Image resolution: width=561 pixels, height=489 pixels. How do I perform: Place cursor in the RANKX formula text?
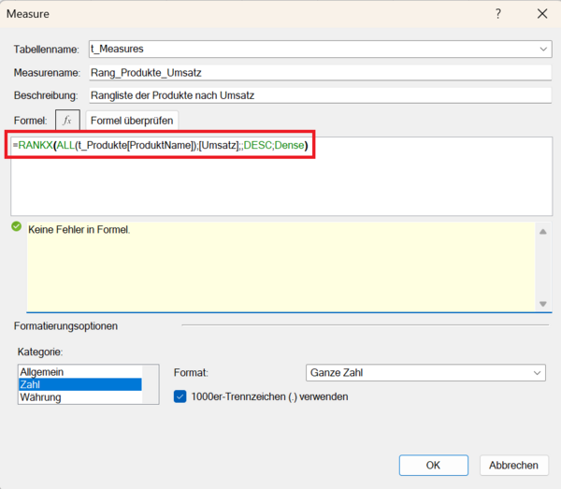(x=159, y=147)
